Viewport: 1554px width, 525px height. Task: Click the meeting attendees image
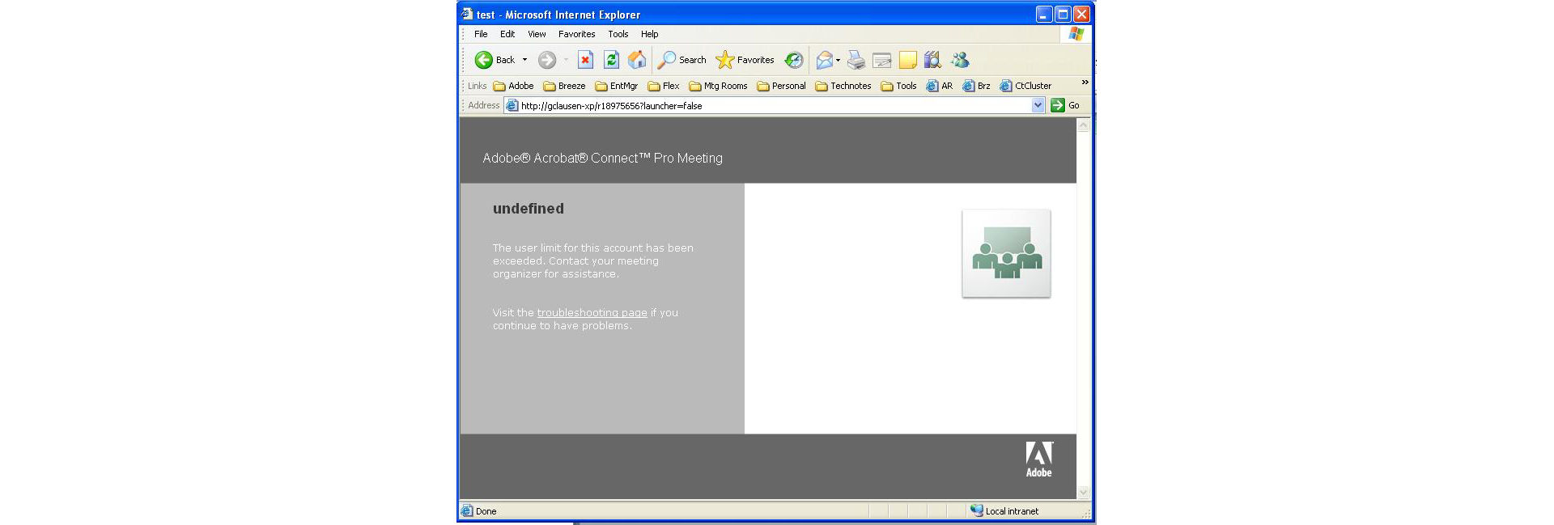pos(1006,253)
